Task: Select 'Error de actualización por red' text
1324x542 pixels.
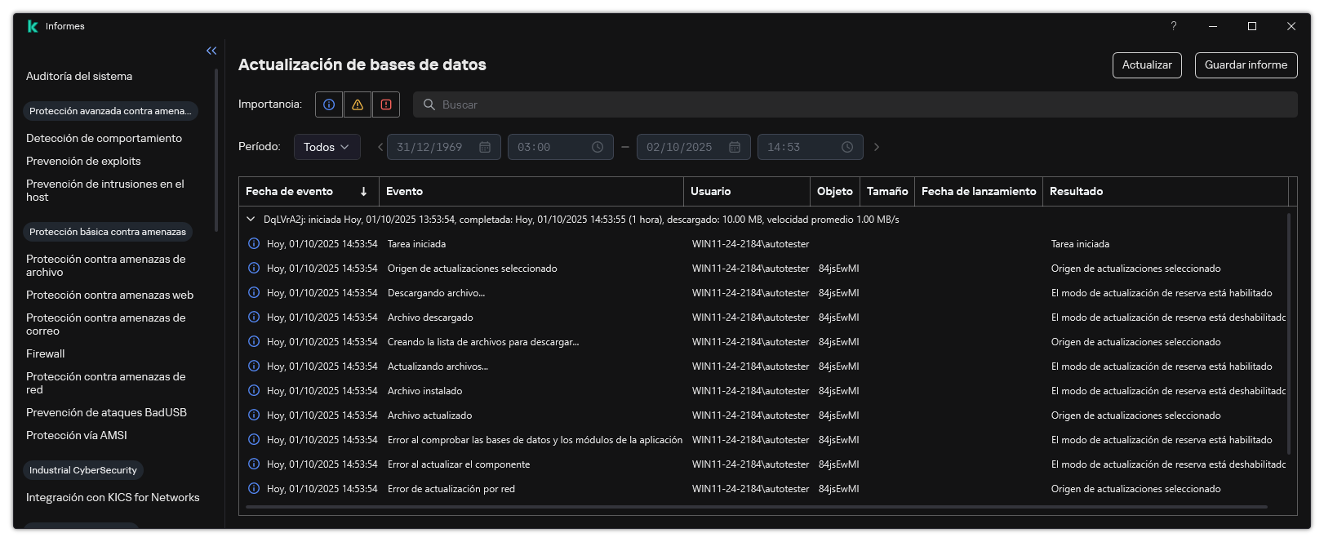Action: [x=451, y=489]
